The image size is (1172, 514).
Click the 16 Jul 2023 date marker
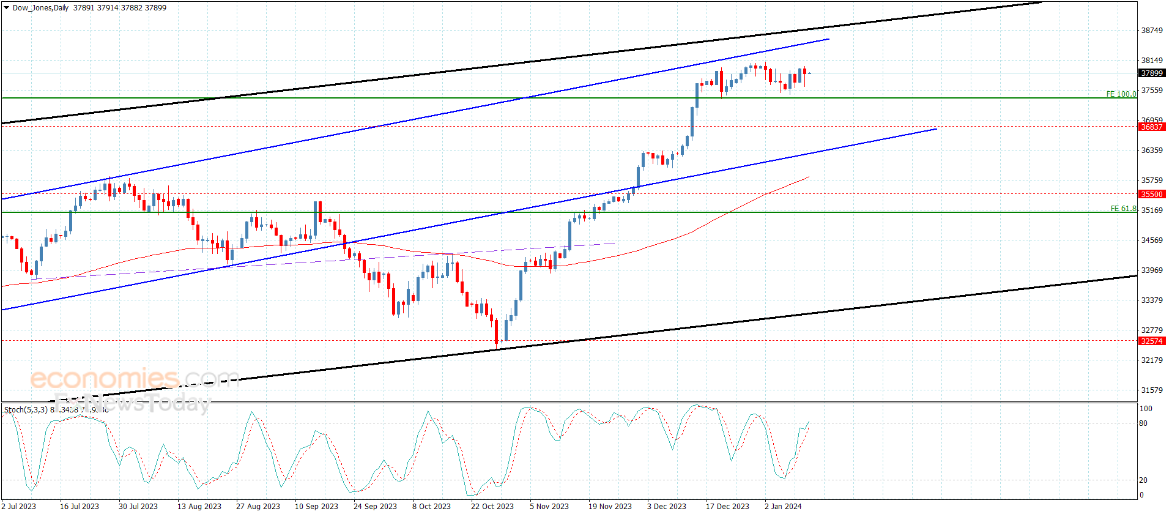80,506
